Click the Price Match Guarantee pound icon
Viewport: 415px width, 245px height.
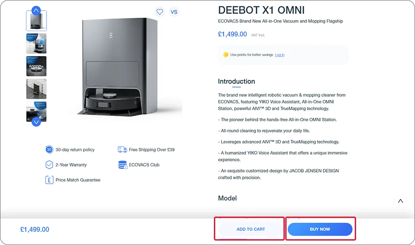pyautogui.click(x=49, y=180)
